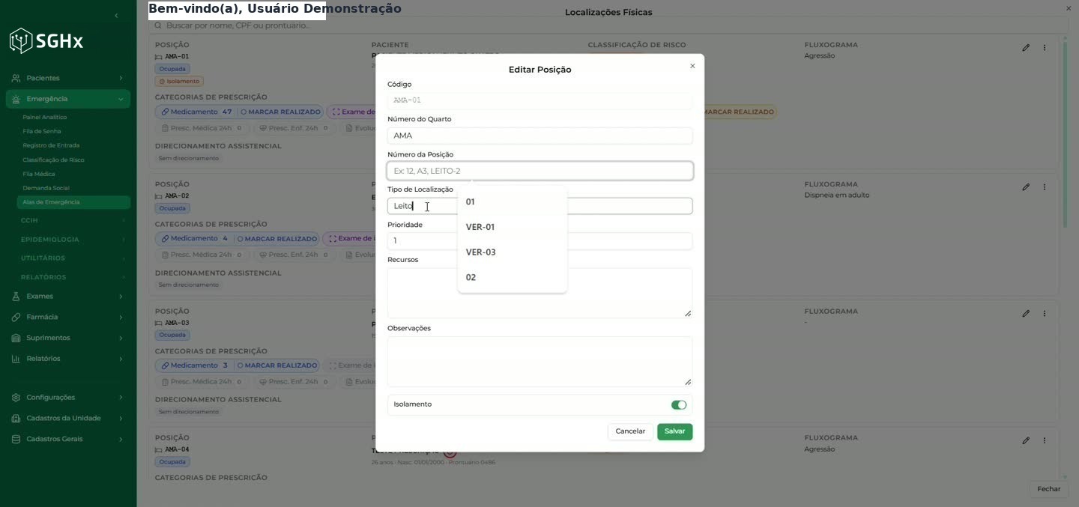Screen dimensions: 1079x507
Task: Click the Farmácia pill icon
Action: pyautogui.click(x=16, y=317)
